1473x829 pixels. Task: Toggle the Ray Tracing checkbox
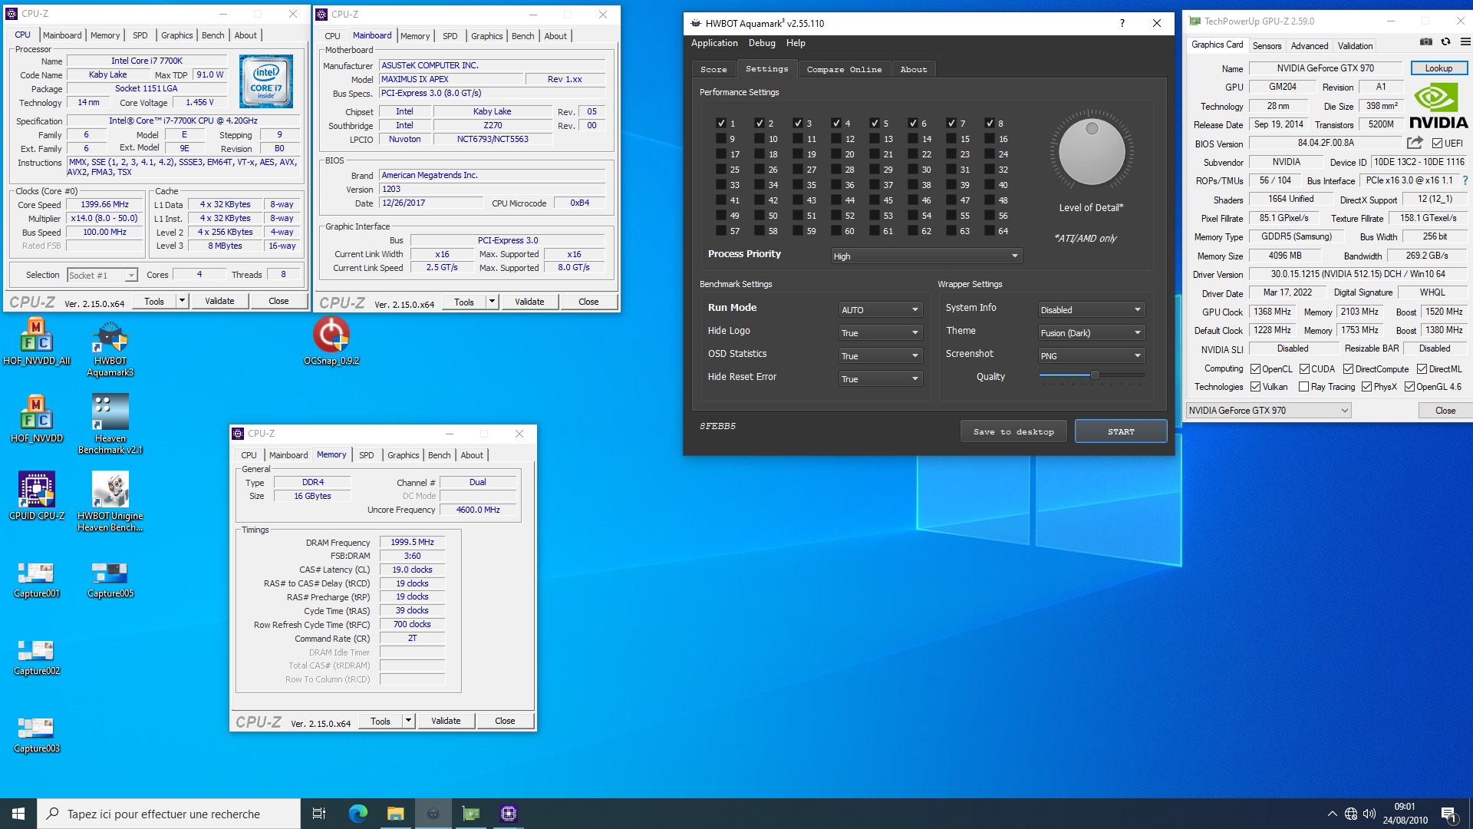1303,387
